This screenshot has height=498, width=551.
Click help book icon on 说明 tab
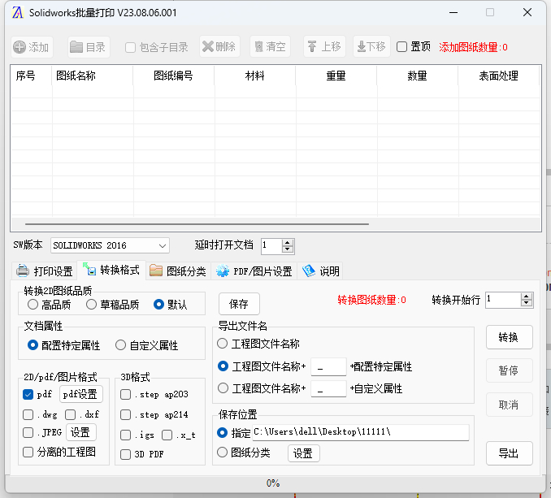pos(309,271)
